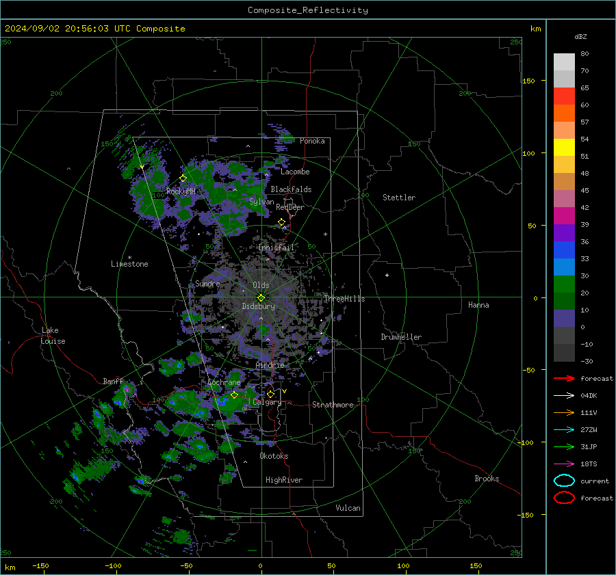Viewport: 616px width, 575px height.
Task: Click the yellow diamond marker below Cochrane
Action: (x=235, y=395)
